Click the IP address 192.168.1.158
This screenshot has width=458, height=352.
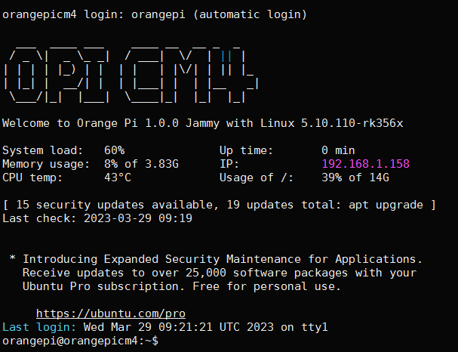[x=365, y=164]
